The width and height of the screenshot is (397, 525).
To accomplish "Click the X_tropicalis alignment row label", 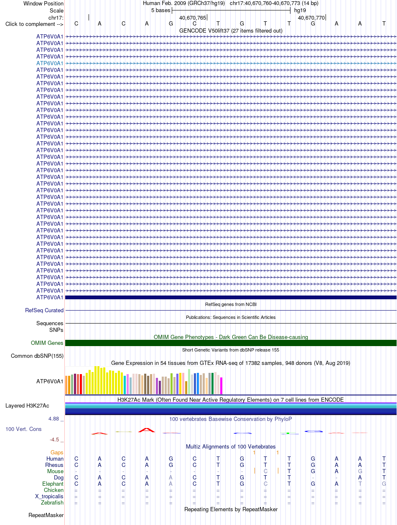I will [x=49, y=497].
